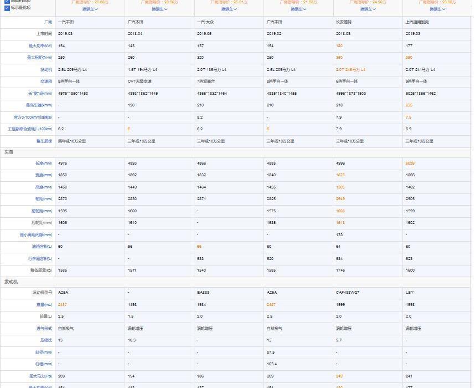Select the highlighted 2.0T 245马力 L4 cell

pos(351,70)
